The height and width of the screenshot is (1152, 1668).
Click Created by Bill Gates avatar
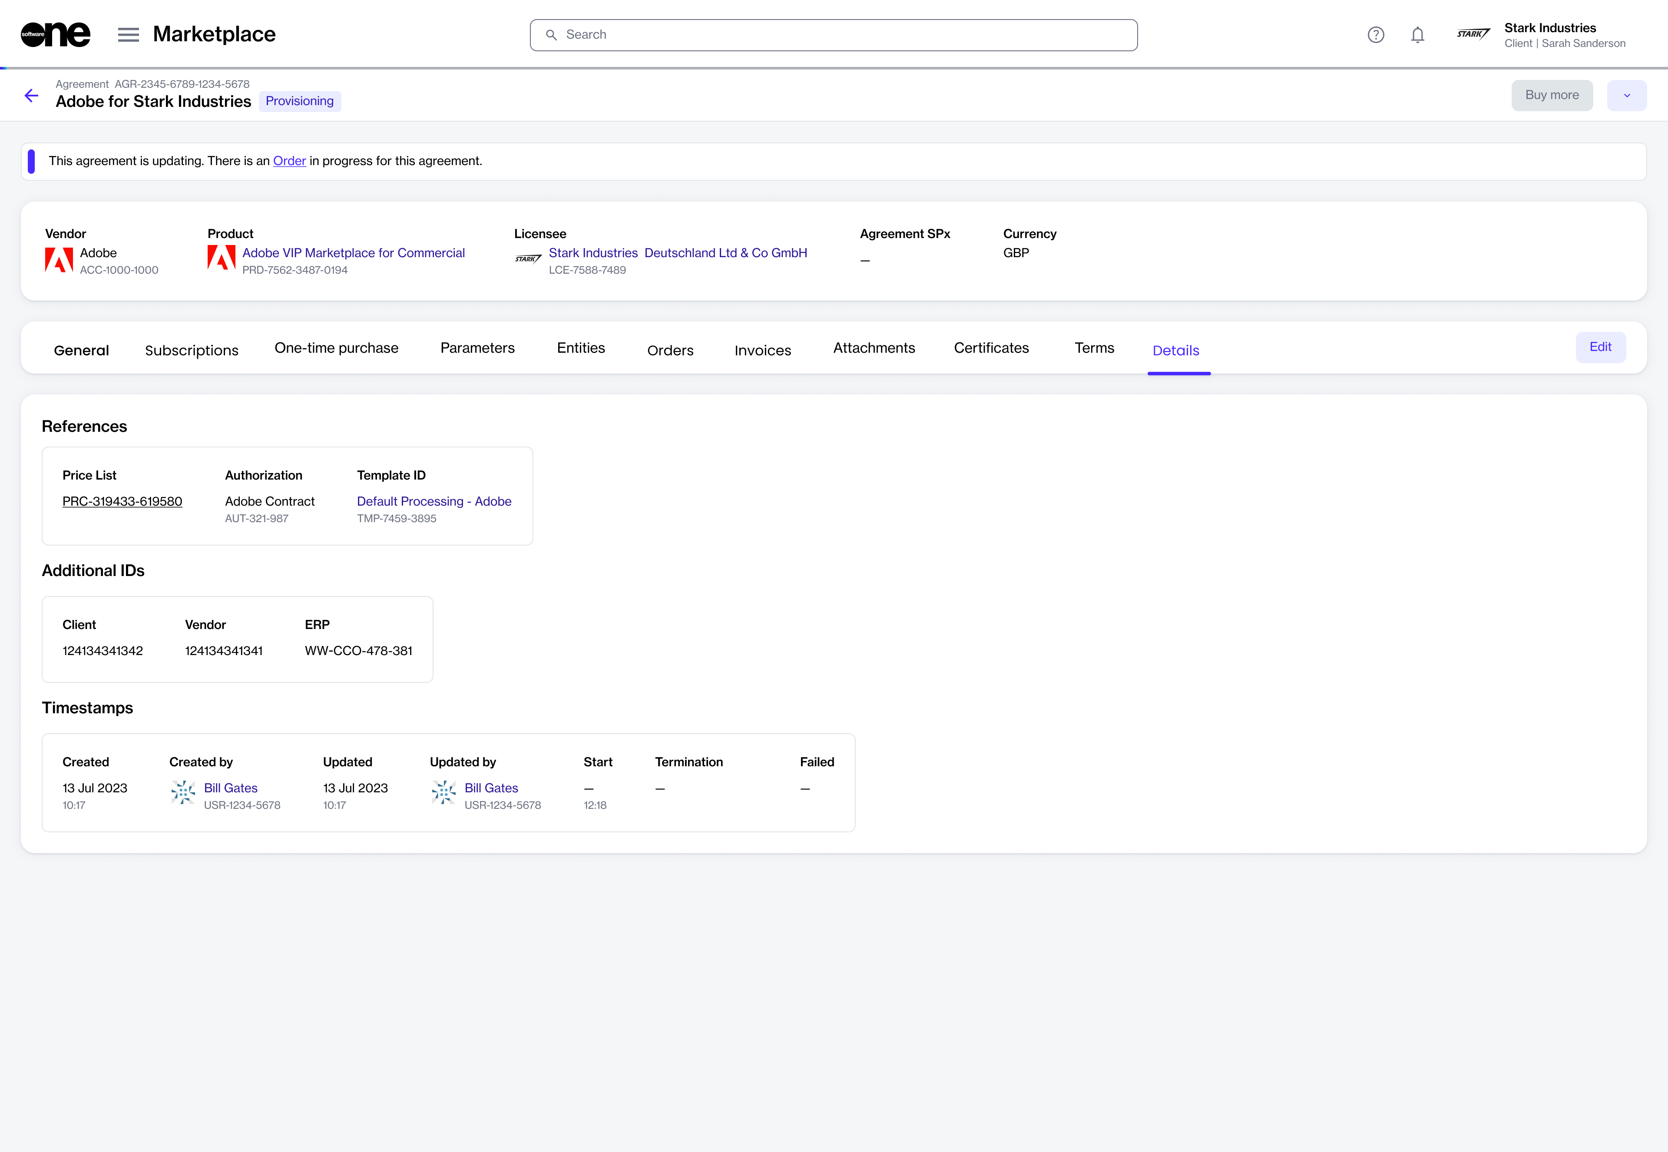(183, 792)
